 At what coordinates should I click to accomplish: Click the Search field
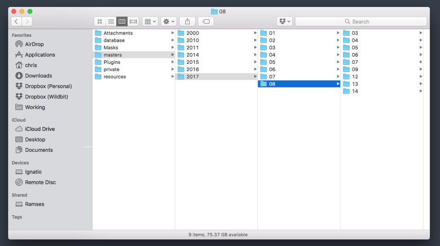coord(361,21)
